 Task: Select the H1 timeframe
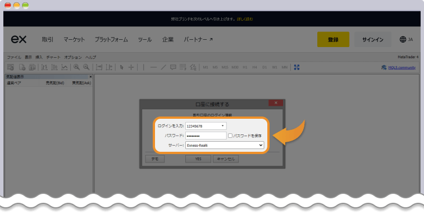point(245,67)
